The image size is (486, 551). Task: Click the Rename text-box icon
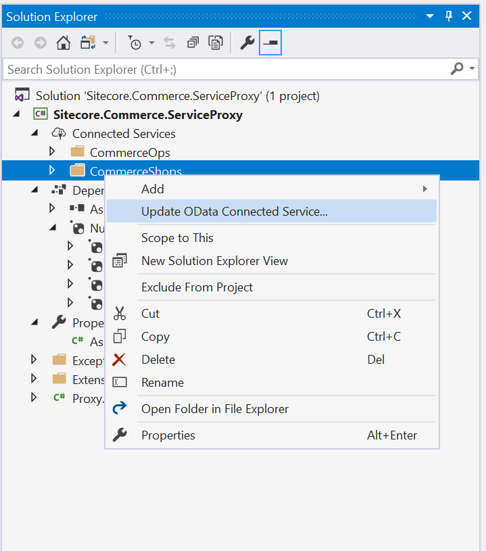coord(120,382)
